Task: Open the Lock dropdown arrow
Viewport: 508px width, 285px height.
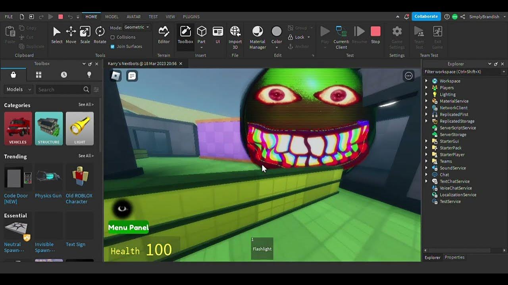Action: coord(309,37)
